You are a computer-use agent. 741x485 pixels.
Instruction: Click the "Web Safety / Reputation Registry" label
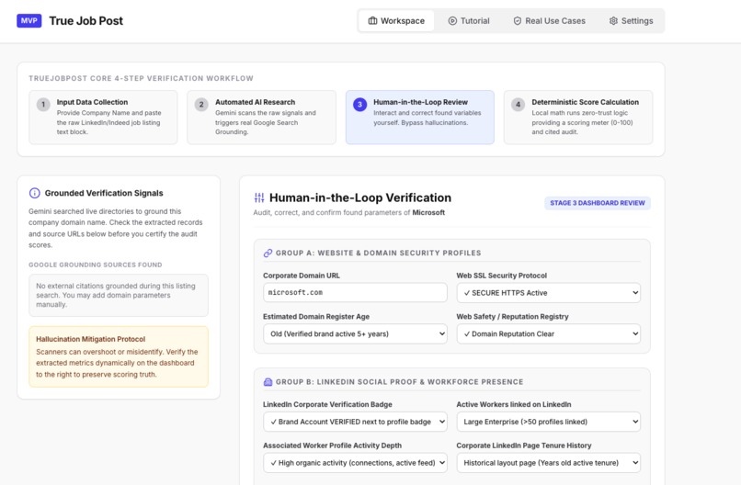[512, 316]
